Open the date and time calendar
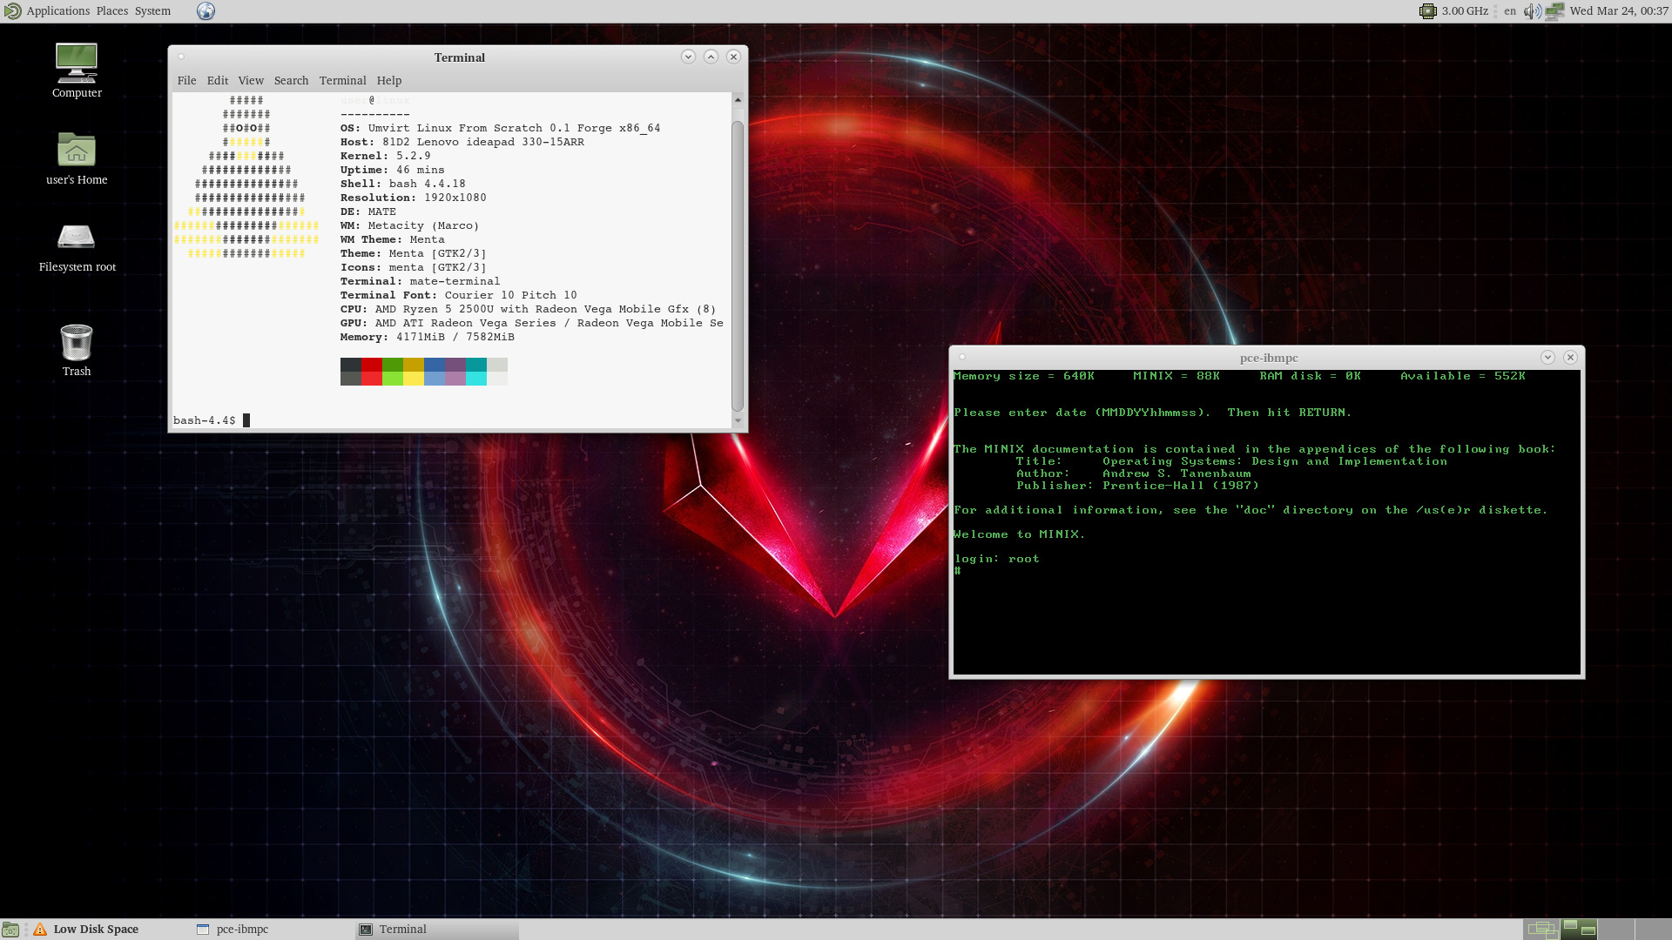 1619,11
